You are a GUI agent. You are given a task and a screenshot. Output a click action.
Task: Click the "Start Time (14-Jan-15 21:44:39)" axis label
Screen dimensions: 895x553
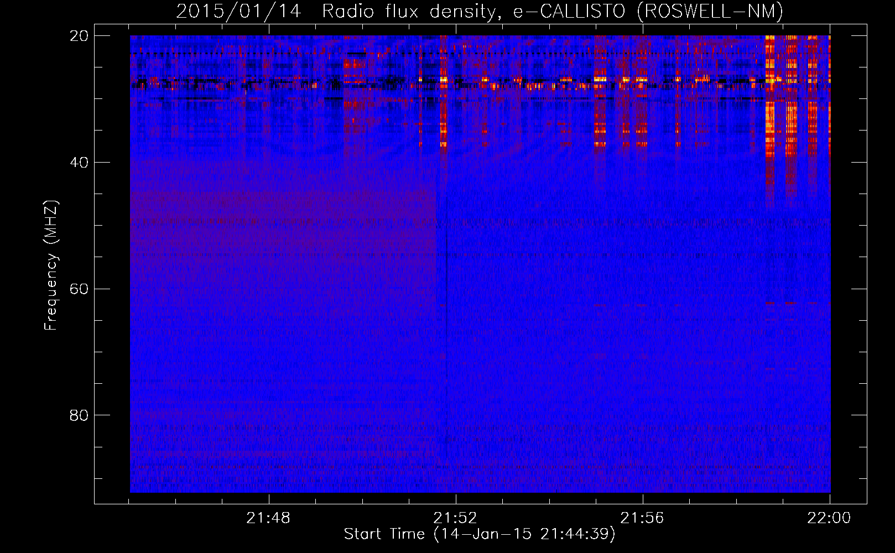[x=480, y=534]
